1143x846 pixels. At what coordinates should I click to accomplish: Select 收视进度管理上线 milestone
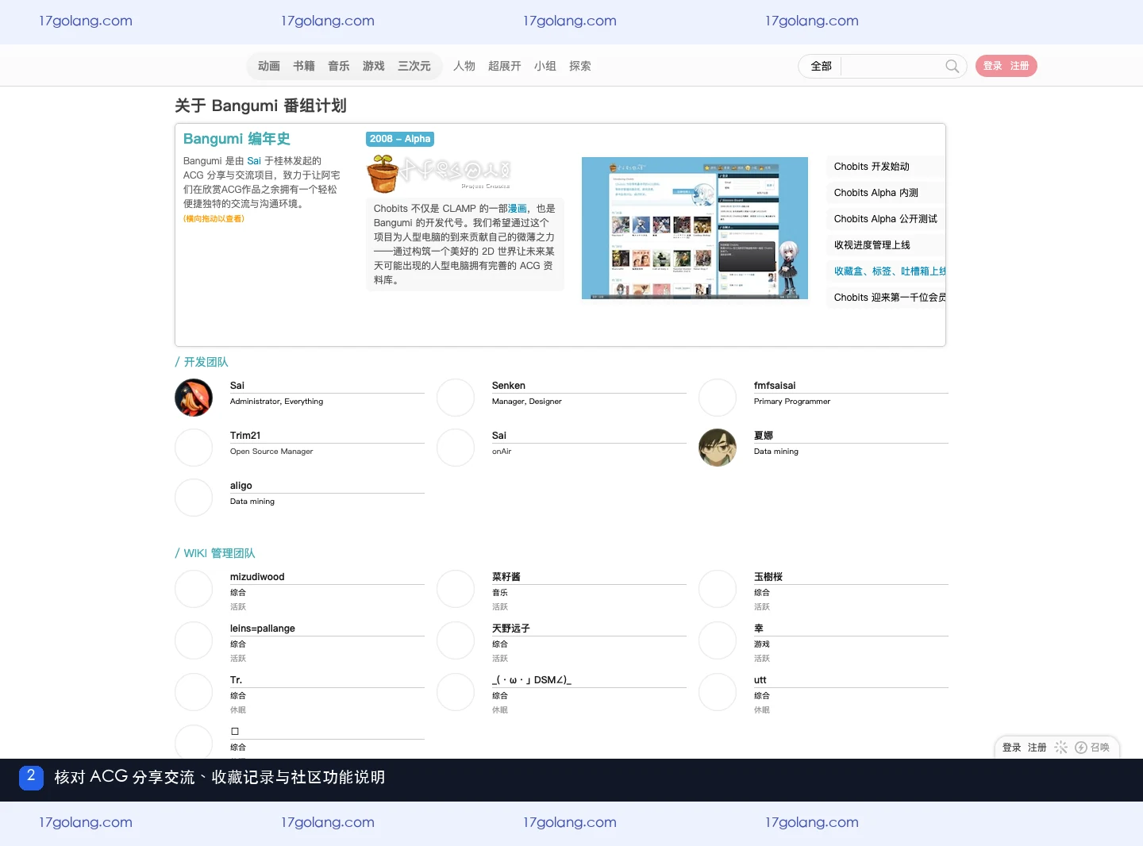(872, 244)
